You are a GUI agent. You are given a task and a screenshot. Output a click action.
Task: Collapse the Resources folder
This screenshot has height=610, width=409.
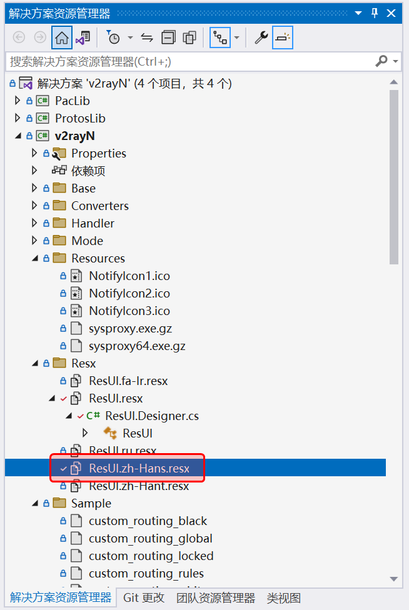coord(35,258)
